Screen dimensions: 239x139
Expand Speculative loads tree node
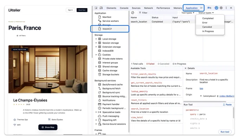click(x=96, y=112)
